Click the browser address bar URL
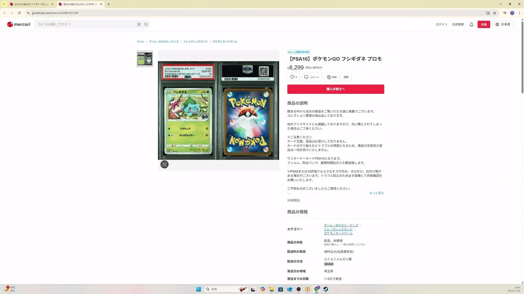Viewport: 524px width, 294px height. pyautogui.click(x=55, y=13)
